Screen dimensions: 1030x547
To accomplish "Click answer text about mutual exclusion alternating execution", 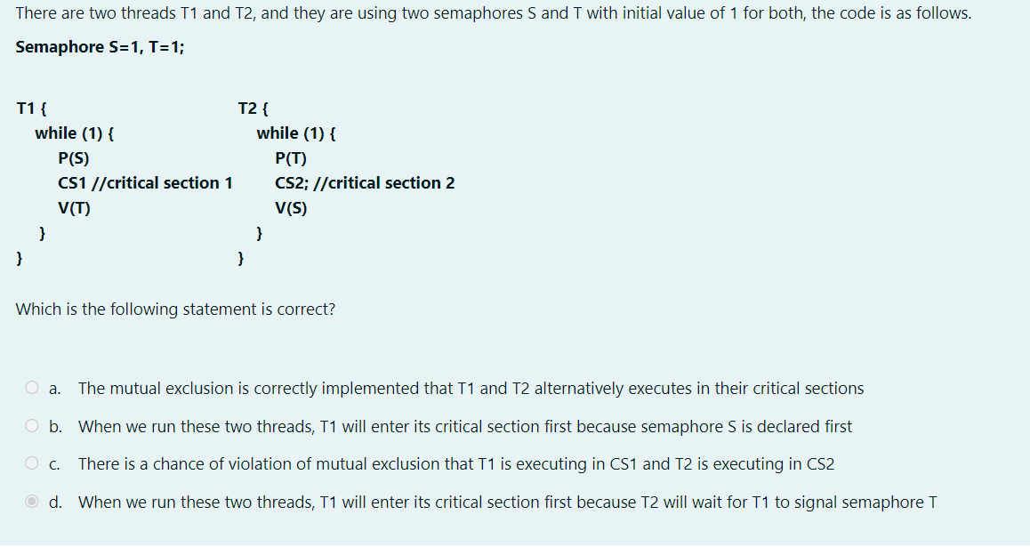I will 471,388.
